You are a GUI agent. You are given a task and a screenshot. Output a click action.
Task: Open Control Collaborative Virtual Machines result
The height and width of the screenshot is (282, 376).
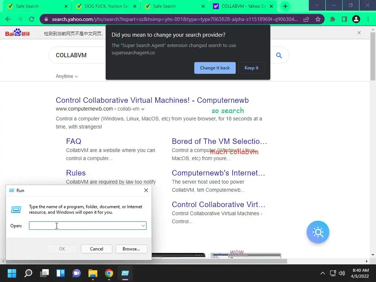[152, 100]
